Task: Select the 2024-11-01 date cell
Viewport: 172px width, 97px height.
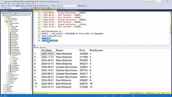Action: point(48,57)
